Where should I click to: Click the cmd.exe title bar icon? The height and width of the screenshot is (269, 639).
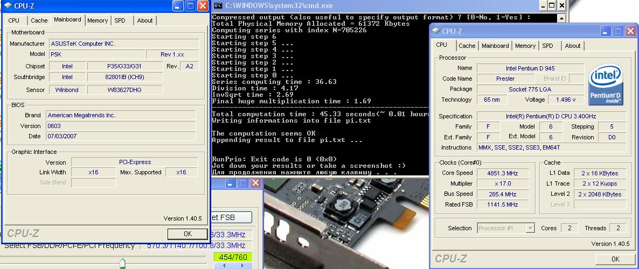(x=218, y=6)
